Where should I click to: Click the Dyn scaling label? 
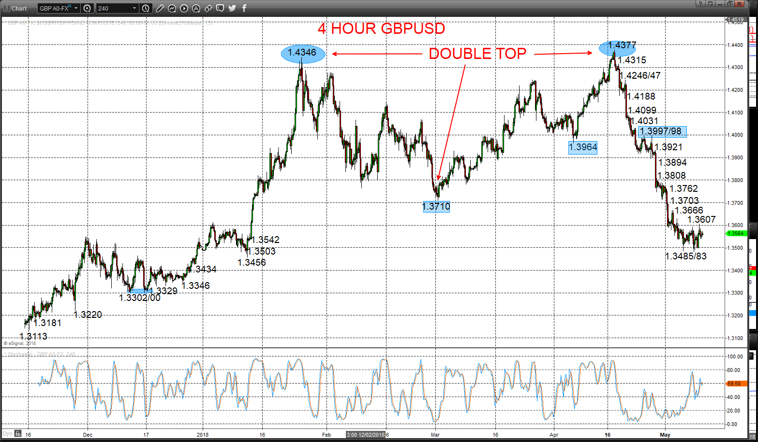(x=7, y=433)
